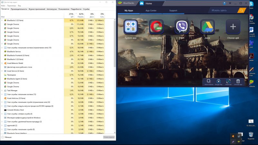Select the 10.103.0.24 network shortcut on desktop
The width and height of the screenshot is (258, 145).
tap(251, 123)
